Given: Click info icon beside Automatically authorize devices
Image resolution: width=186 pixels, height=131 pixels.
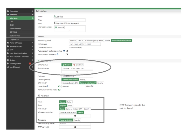Looking at the screenshot, I should (64, 51).
